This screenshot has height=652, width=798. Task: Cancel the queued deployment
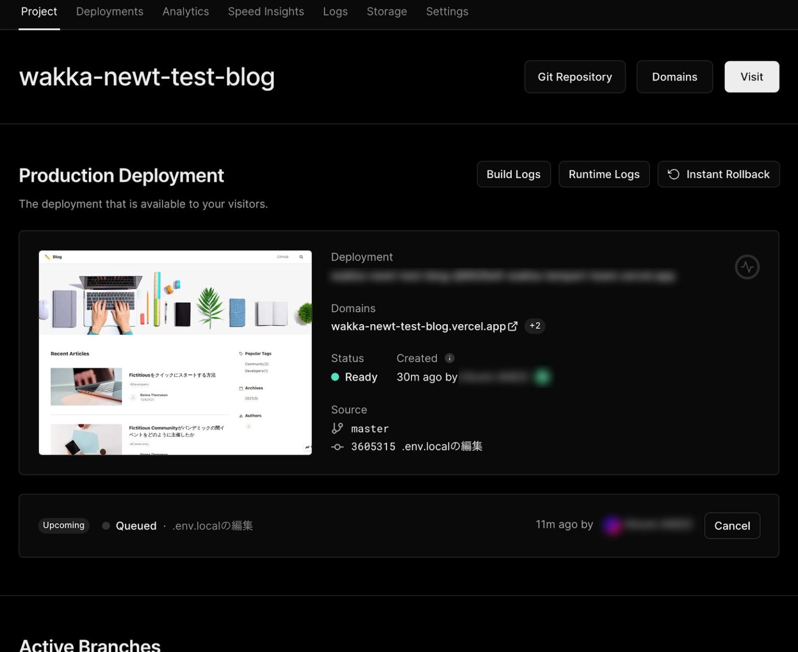pos(732,526)
